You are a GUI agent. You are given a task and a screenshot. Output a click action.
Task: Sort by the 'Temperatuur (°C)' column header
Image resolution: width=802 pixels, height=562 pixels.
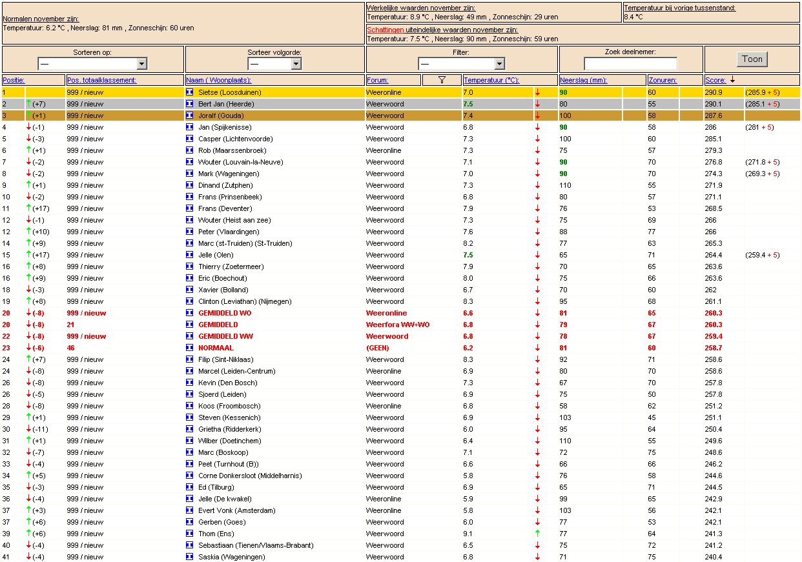491,80
